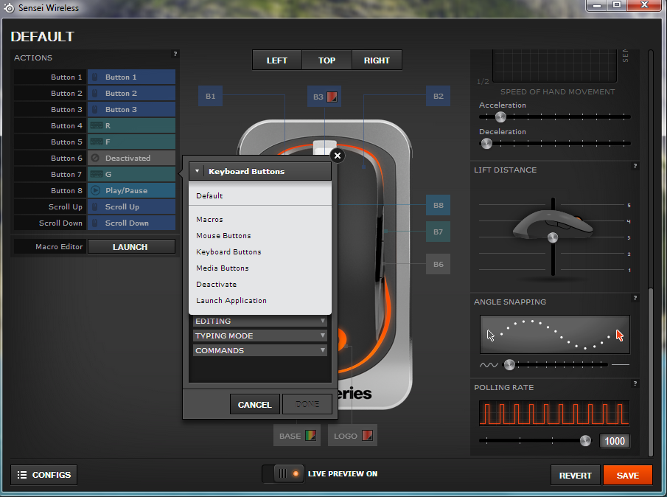Expand the Keyboard Buttons dropdown header

(259, 172)
